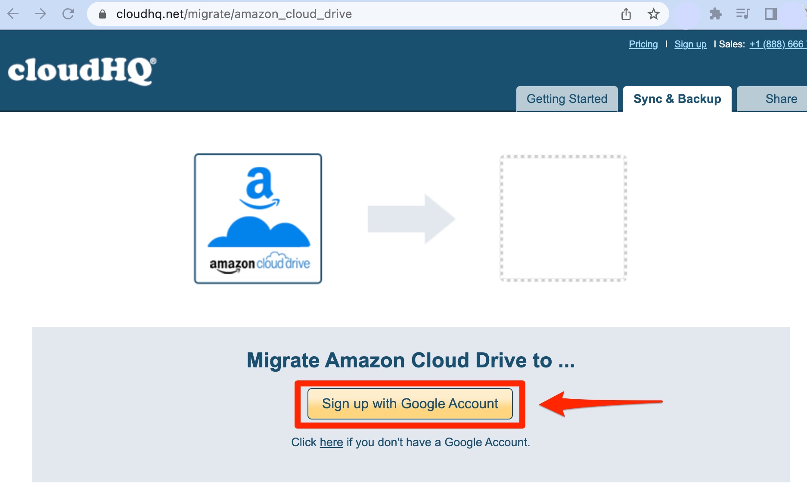Open the browser Extensions puzzle icon

click(716, 13)
